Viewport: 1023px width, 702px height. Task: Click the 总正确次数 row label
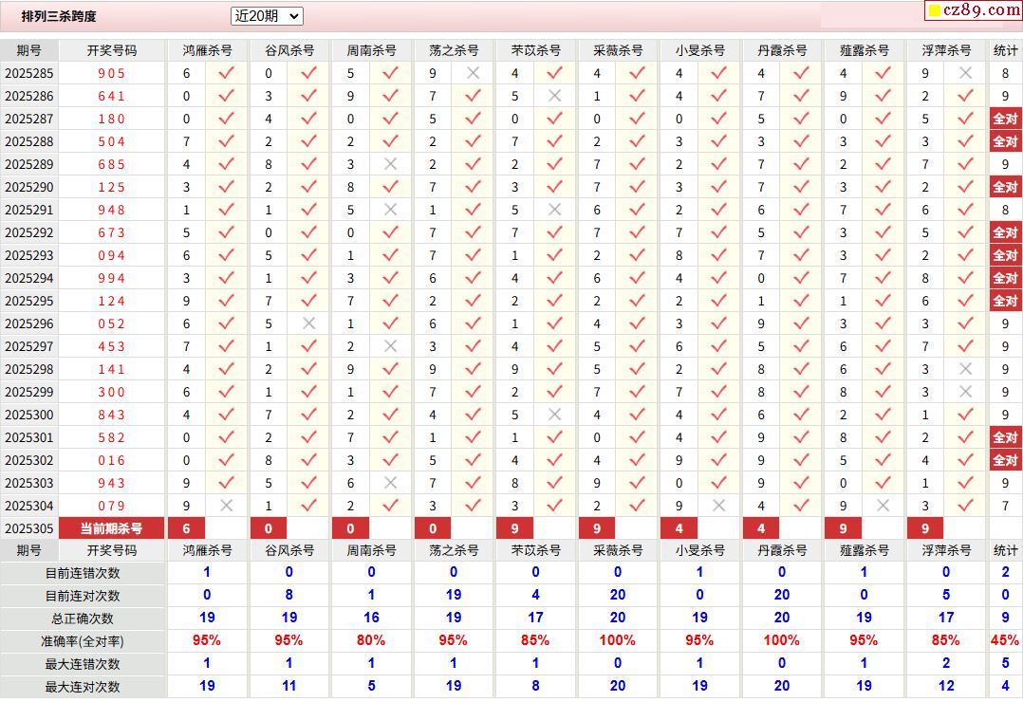[83, 619]
